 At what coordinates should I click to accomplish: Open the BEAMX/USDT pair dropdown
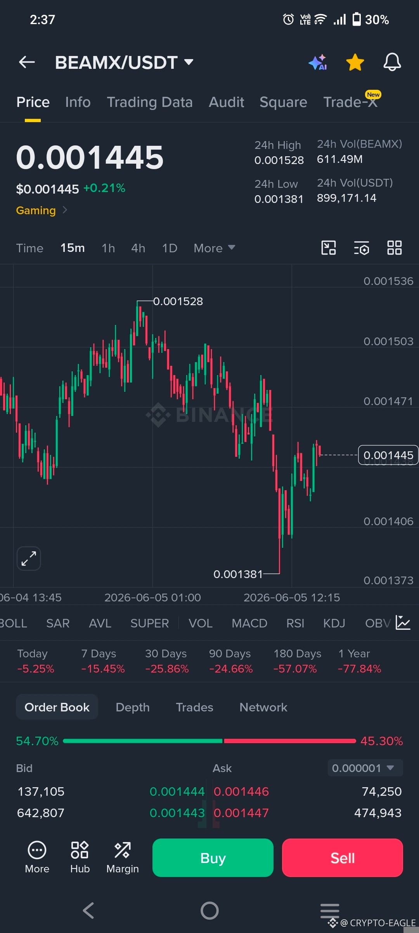(124, 62)
